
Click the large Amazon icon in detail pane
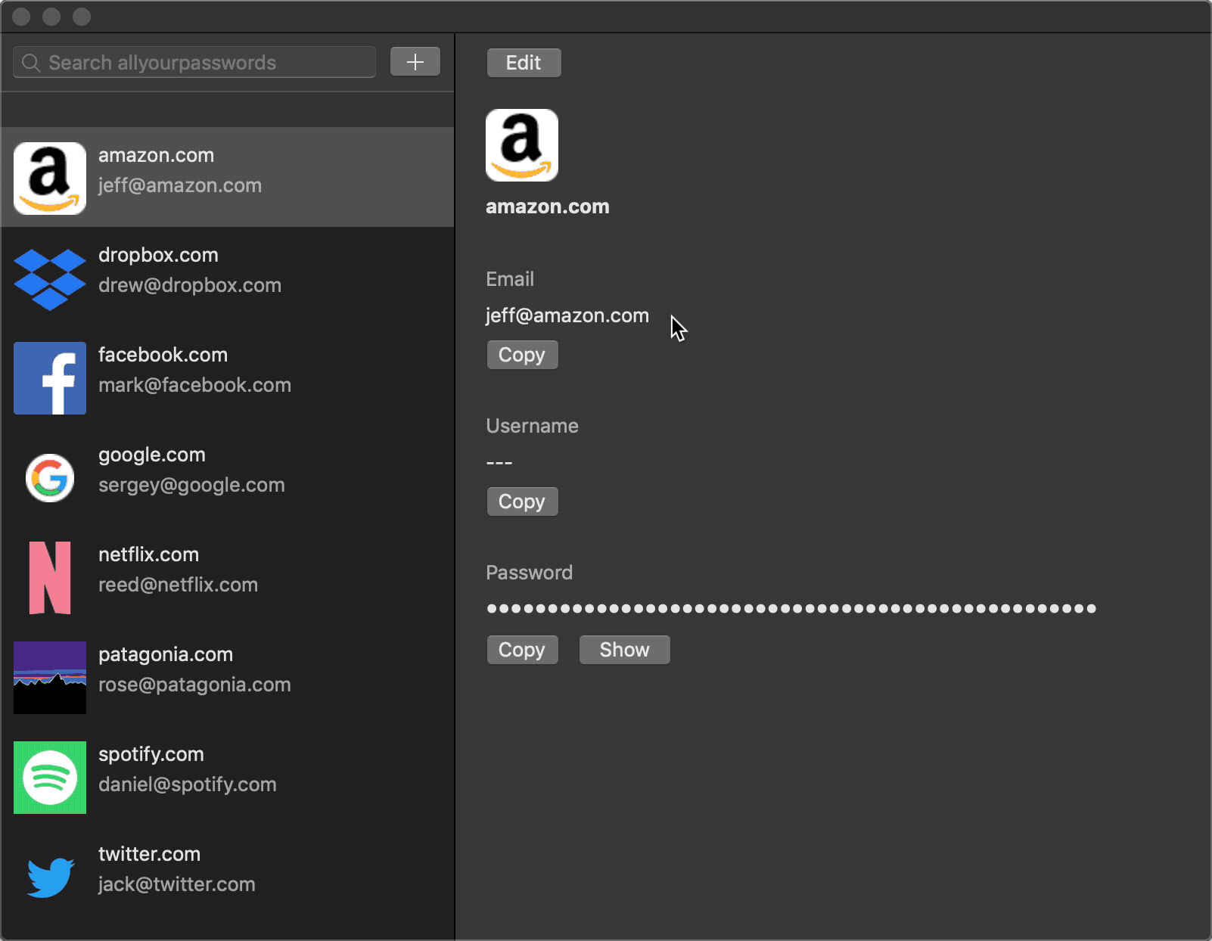[x=522, y=145]
